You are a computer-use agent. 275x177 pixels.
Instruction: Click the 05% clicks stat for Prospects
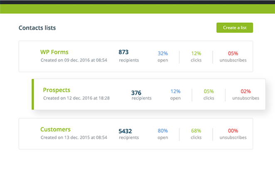tap(209, 92)
